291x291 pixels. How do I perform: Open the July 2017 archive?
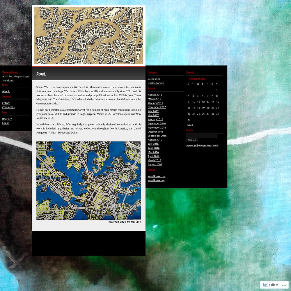point(153,111)
